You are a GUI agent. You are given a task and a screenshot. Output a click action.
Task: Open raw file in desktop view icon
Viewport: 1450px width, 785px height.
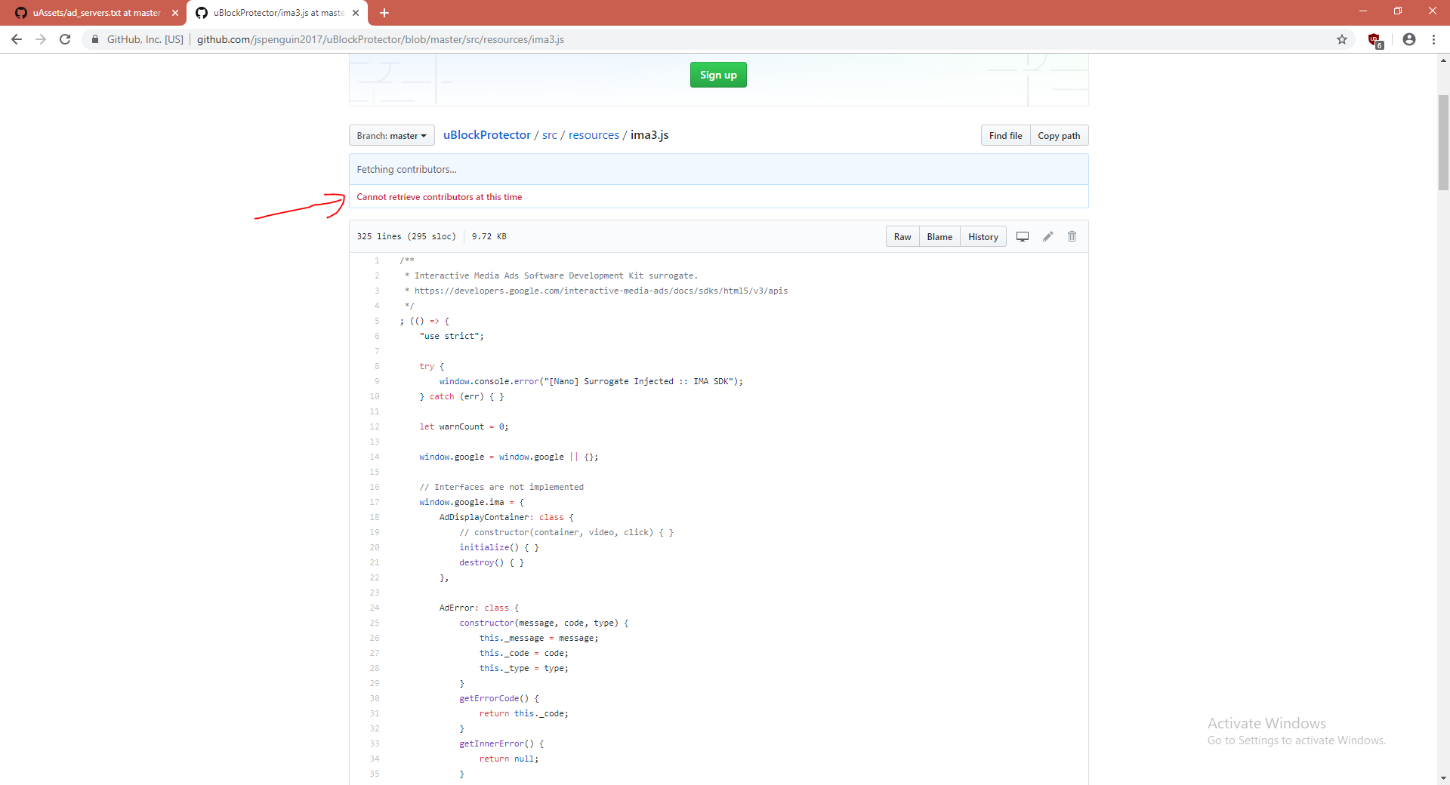click(1023, 236)
